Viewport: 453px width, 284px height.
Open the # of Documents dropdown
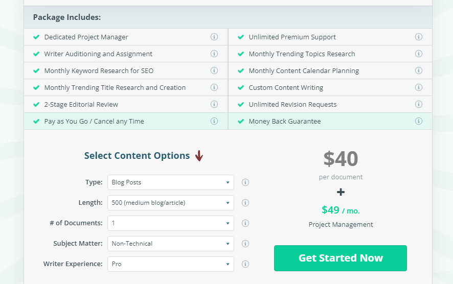click(x=171, y=223)
